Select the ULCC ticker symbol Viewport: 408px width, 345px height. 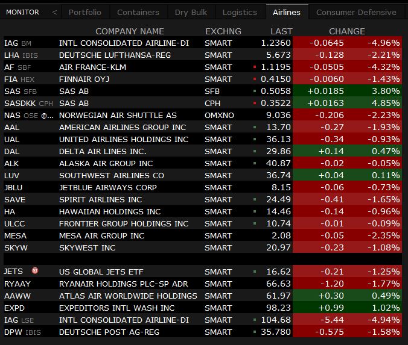coord(14,223)
